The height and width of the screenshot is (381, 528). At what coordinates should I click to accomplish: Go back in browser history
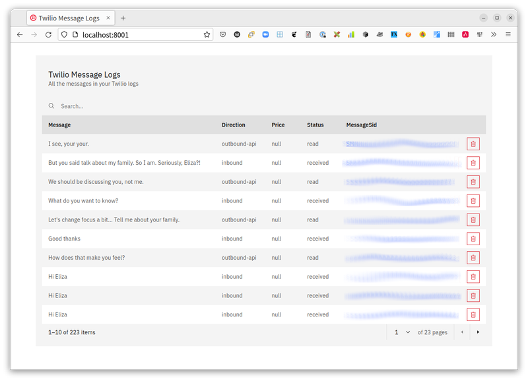(x=20, y=35)
